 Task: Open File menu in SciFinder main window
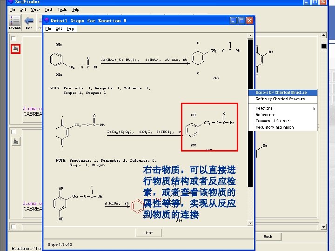click(x=12, y=9)
